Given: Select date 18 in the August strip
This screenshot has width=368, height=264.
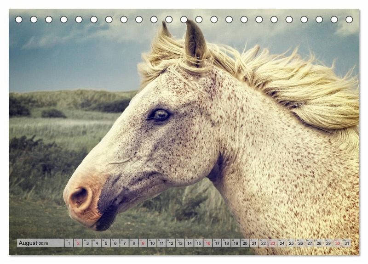Looking at the screenshot, I should point(226,243).
